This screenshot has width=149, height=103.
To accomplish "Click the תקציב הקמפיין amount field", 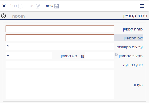I will point(100,55).
